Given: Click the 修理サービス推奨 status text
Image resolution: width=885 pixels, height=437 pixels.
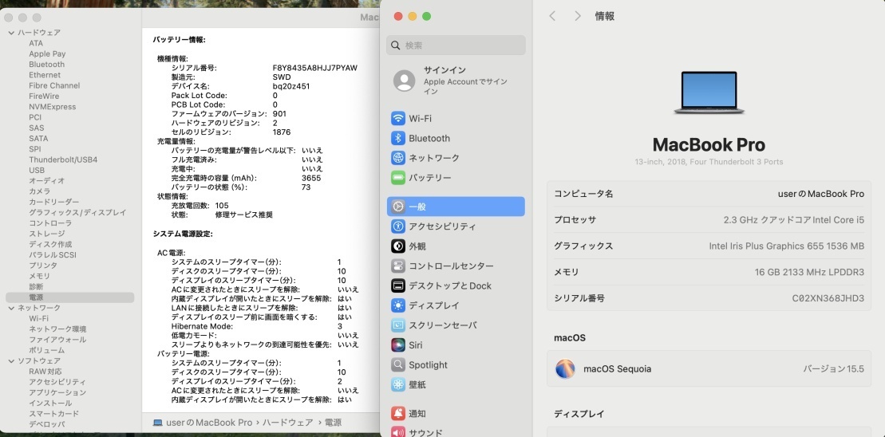Looking at the screenshot, I should click(x=244, y=215).
